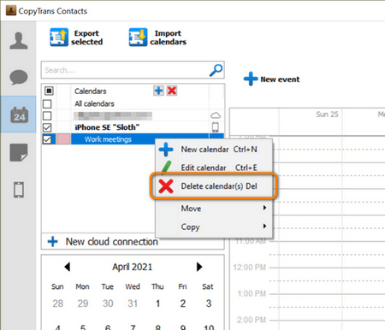Select April 1 in mini calendar
Viewport: 385px width, 330px height.
(157, 303)
